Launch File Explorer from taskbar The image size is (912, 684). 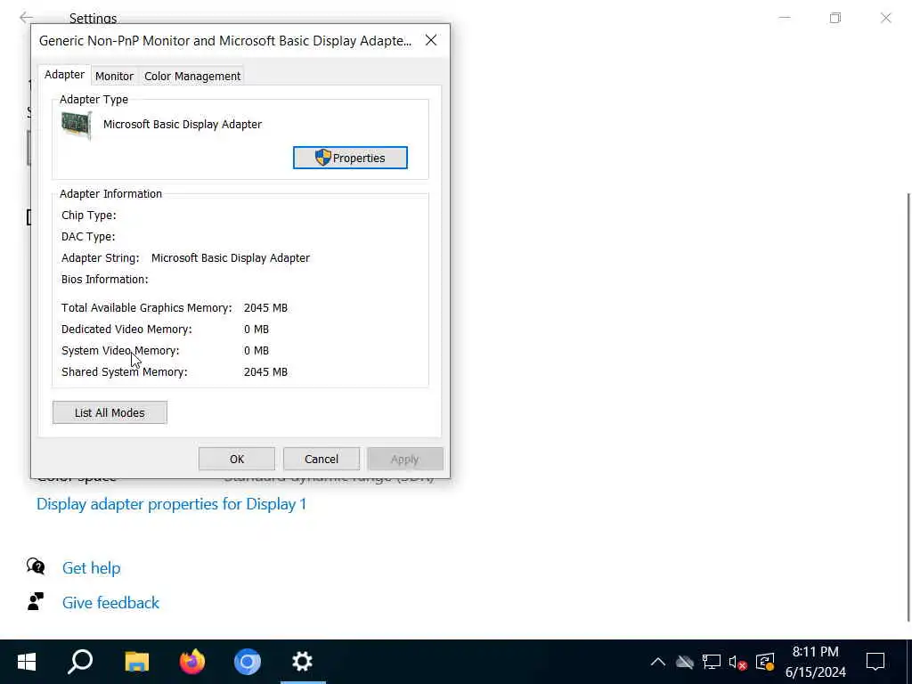136,662
